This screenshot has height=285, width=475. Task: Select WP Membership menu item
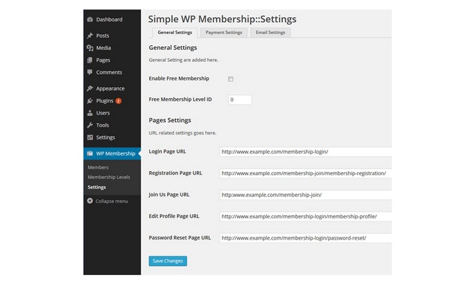[112, 153]
